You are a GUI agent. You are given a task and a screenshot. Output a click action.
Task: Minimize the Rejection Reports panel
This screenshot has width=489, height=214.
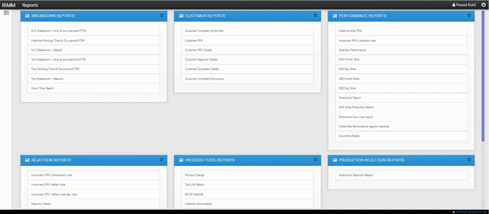pos(162,160)
